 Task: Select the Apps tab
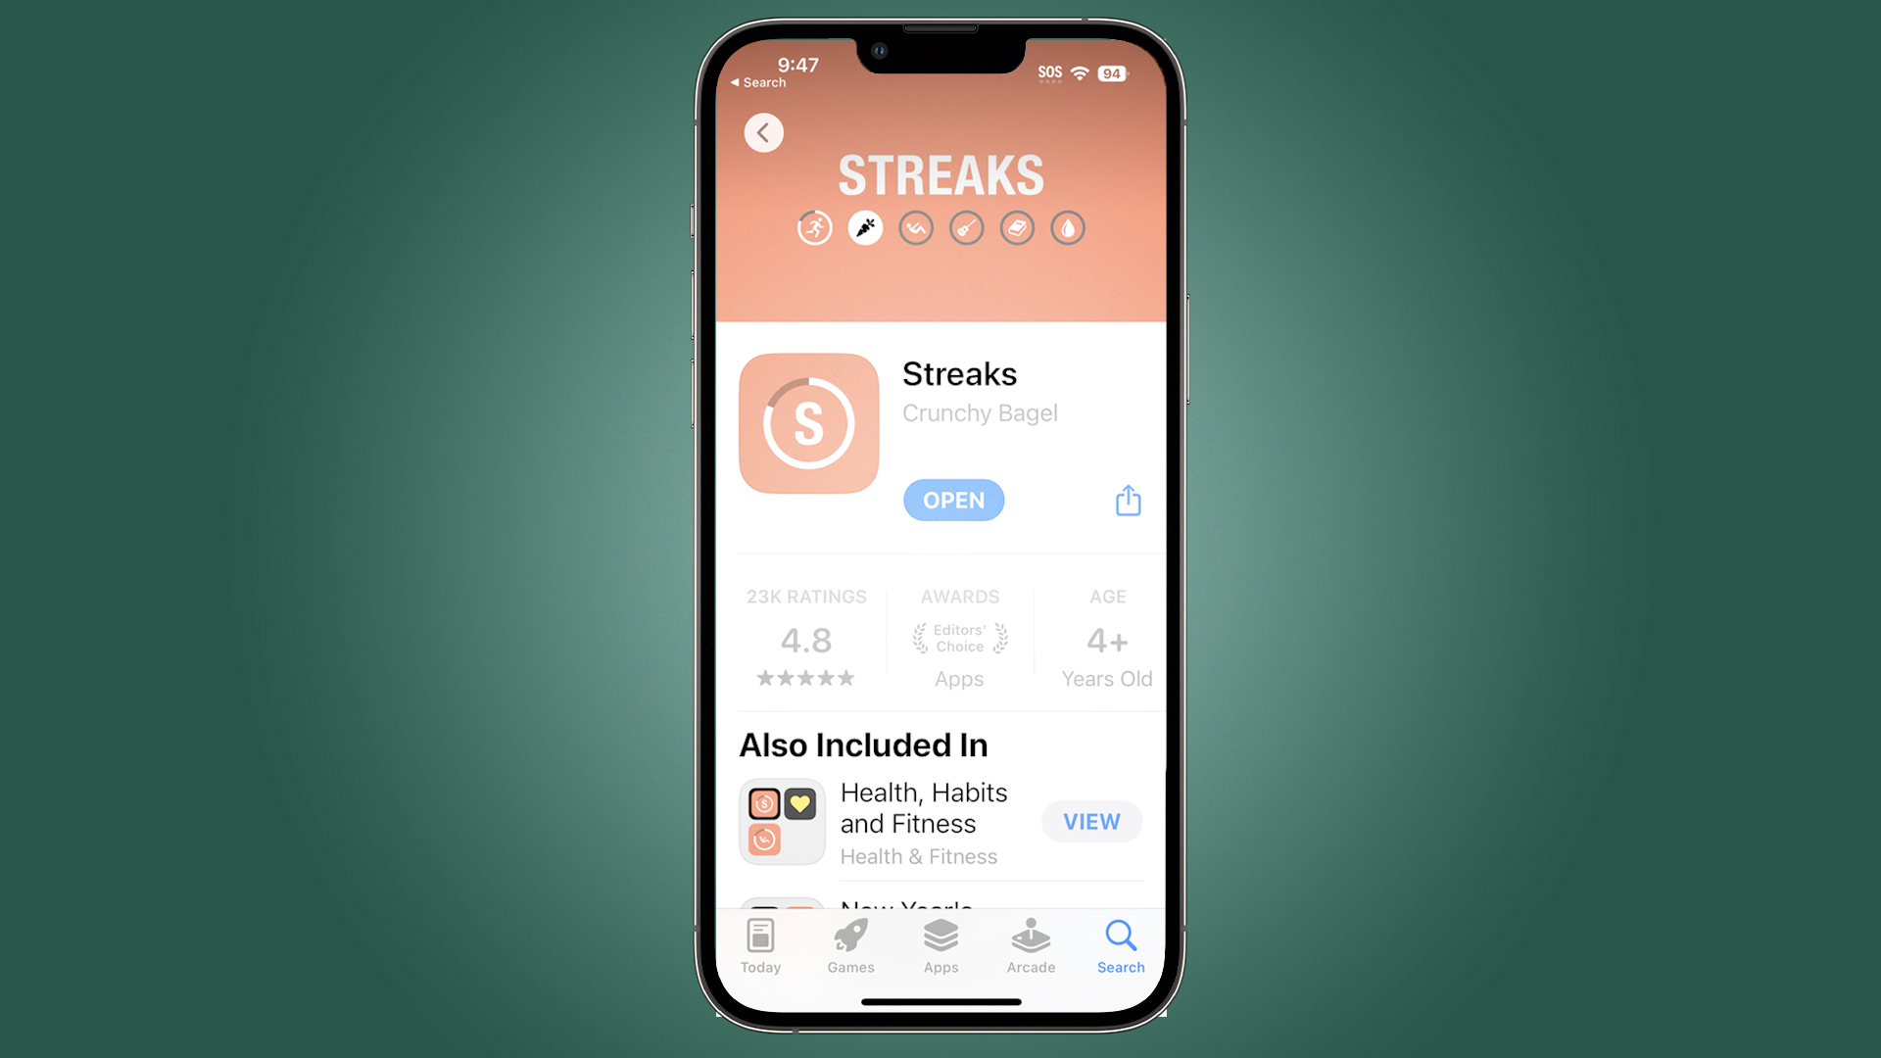click(940, 945)
